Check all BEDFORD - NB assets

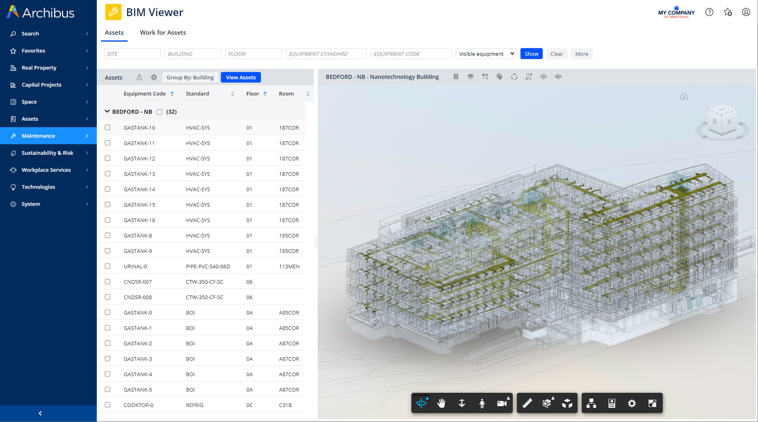coord(160,112)
